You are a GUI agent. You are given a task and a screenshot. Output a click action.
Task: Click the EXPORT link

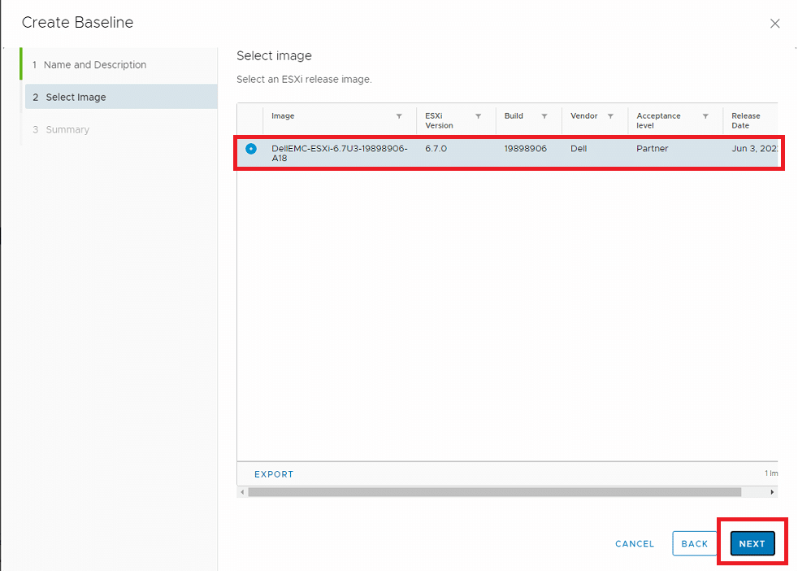[x=274, y=474]
